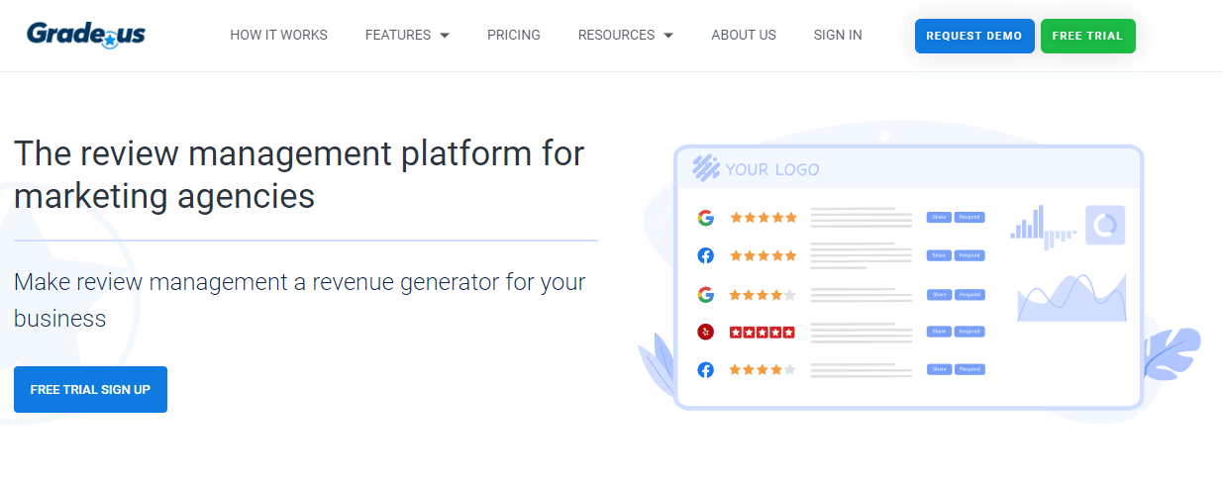Click Respond in the five-star Facebook row
Image resolution: width=1223 pixels, height=486 pixels.
click(969, 255)
